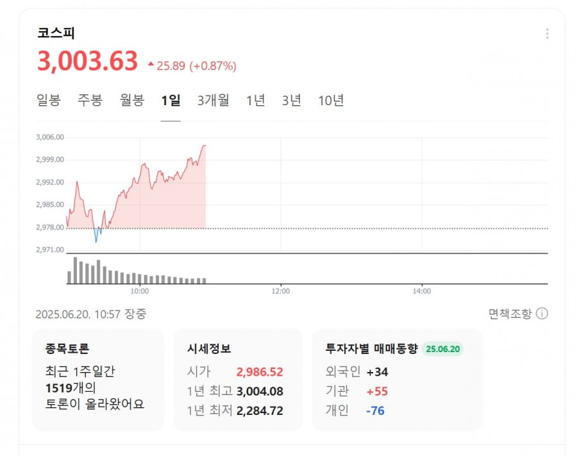The image size is (577, 456).
Task: Select the 일봉 daily candle tab
Action: pos(49,100)
